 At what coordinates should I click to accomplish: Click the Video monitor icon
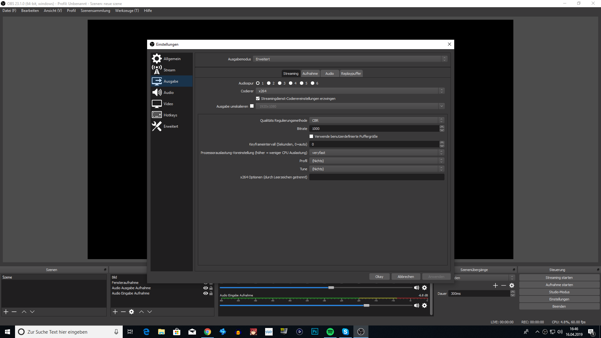pyautogui.click(x=157, y=104)
